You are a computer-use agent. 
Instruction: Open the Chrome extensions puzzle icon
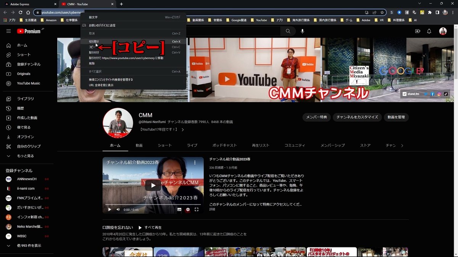tap(430, 12)
